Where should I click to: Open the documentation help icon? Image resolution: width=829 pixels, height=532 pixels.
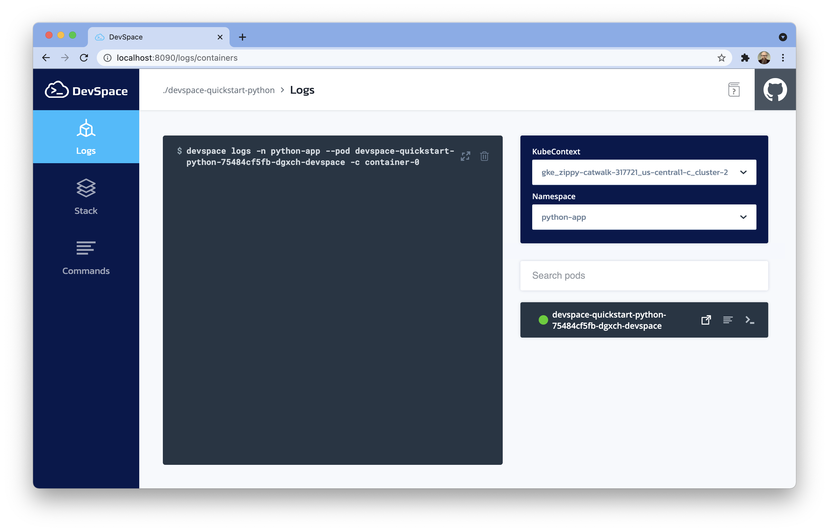(733, 90)
